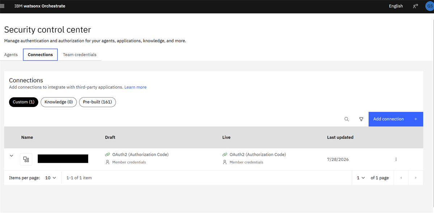Click the Draft OAuth2 (Authorization Code) text
The width and height of the screenshot is (434, 213).
[x=140, y=155]
